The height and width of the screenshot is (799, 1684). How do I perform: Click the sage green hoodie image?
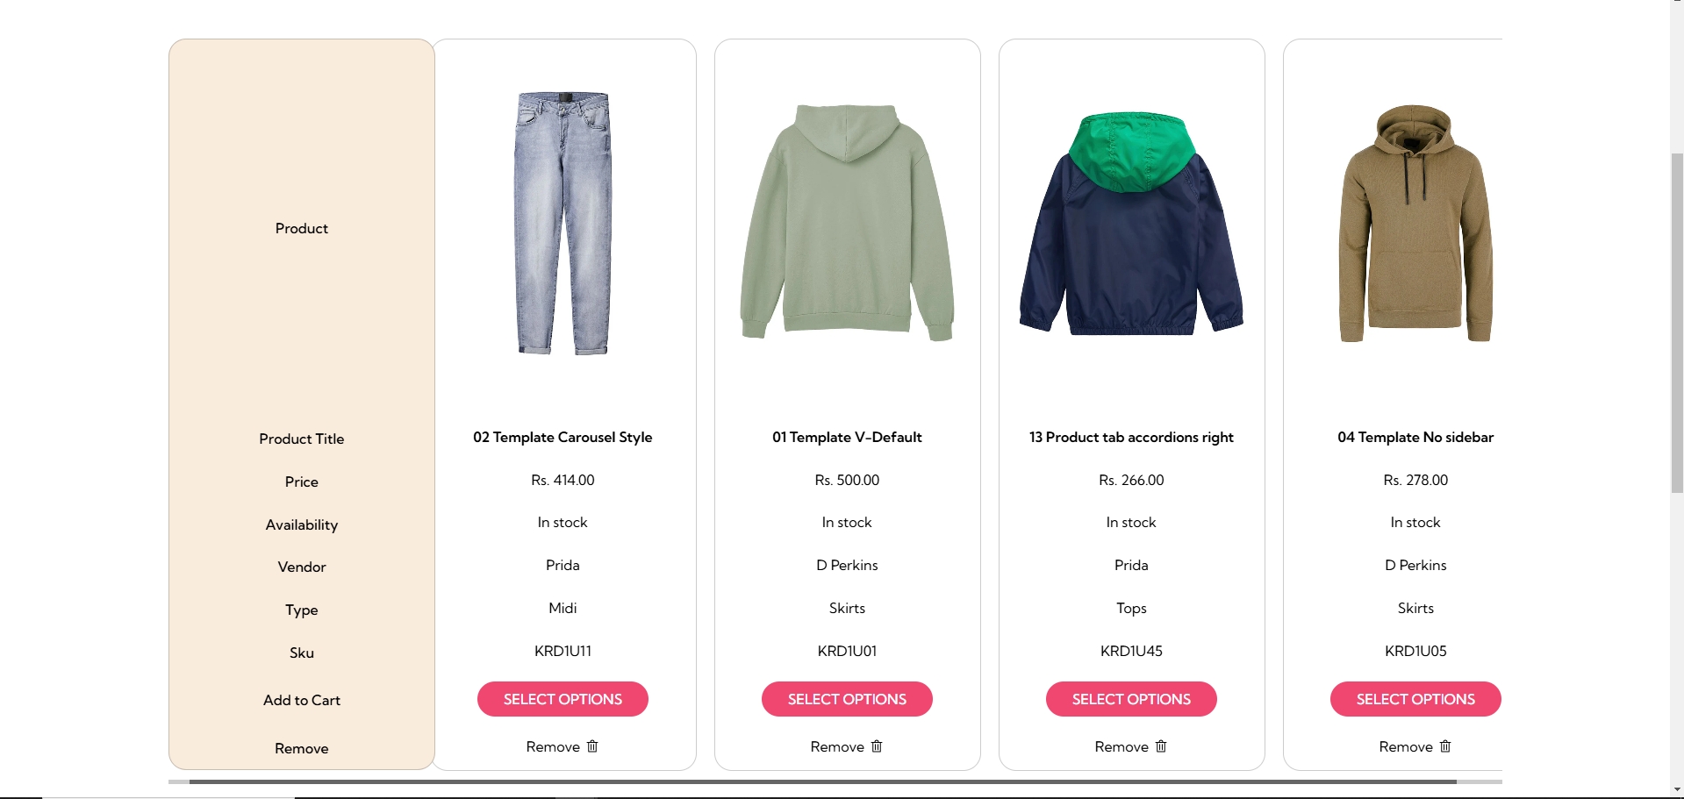coord(847,222)
